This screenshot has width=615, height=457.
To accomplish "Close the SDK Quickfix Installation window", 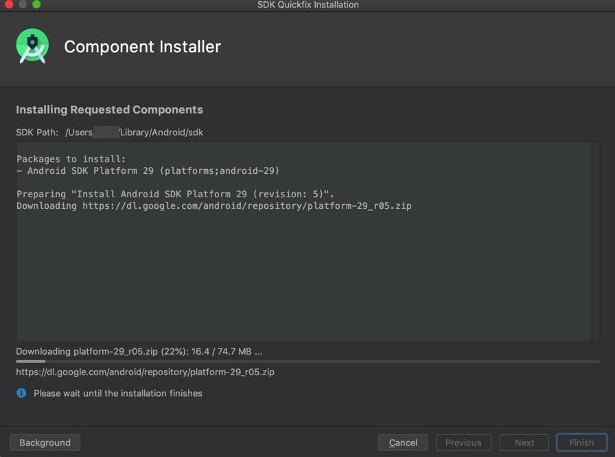I will [9, 4].
